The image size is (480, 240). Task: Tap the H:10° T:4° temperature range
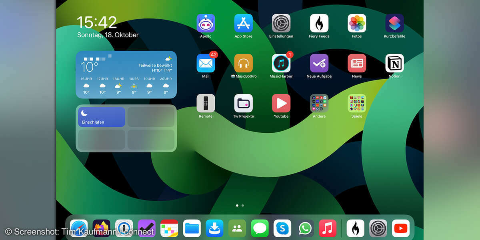162,70
